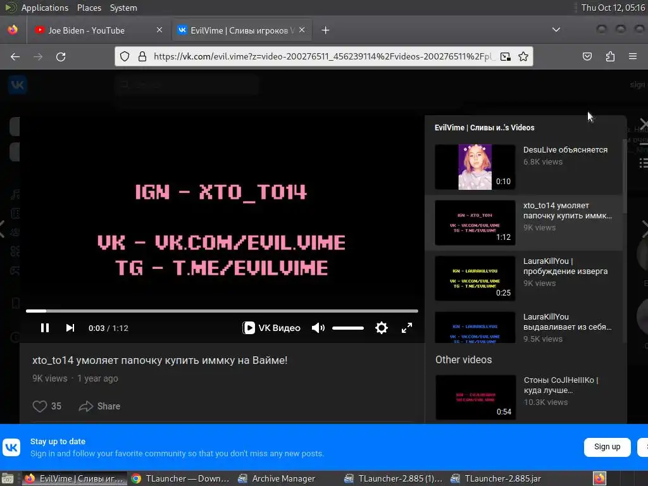The height and width of the screenshot is (486, 648).
Task: Adjust the video volume slider
Action: click(347, 328)
